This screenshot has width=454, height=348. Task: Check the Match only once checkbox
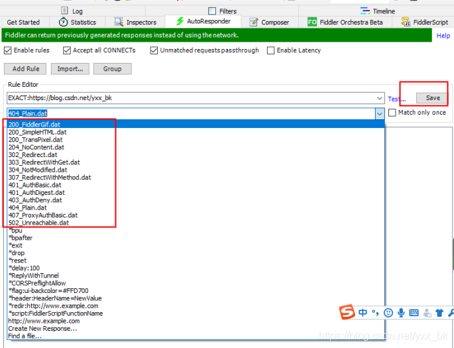click(392, 112)
